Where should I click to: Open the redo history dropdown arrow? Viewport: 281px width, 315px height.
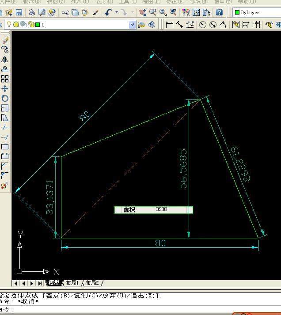click(x=133, y=12)
